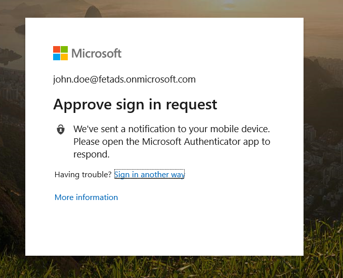Click the 'Microsoft Authenticator app' message line
Screen dimensions: 343x278
click(x=171, y=141)
